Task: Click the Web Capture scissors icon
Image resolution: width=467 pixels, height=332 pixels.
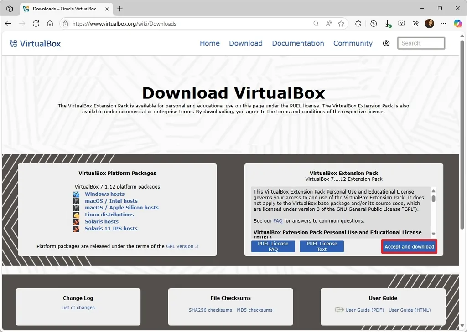Action: 402,24
